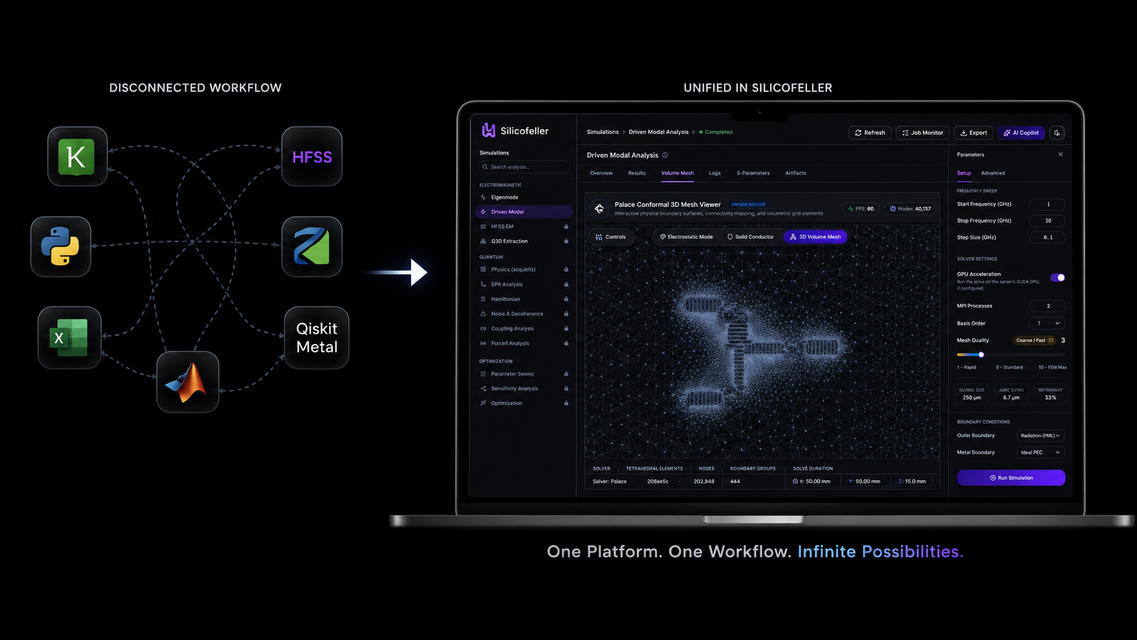
Task: Click the Stop Frequency value field
Action: [x=1047, y=220]
